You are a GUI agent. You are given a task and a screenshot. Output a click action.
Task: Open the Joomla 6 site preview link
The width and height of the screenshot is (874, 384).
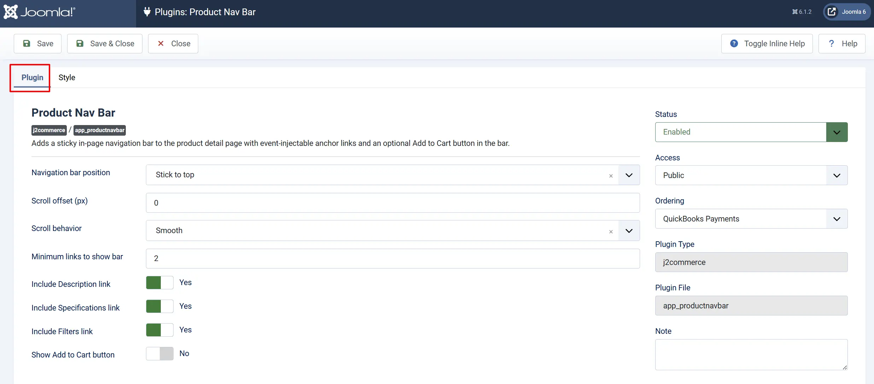[x=847, y=12]
